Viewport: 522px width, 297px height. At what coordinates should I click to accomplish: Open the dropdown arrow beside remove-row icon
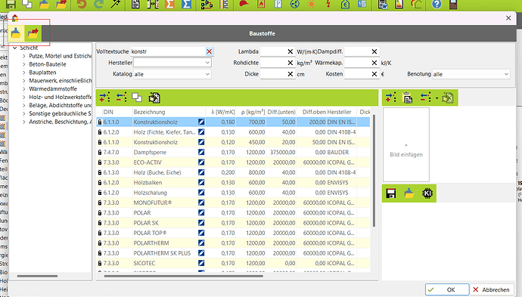(x=437, y=98)
